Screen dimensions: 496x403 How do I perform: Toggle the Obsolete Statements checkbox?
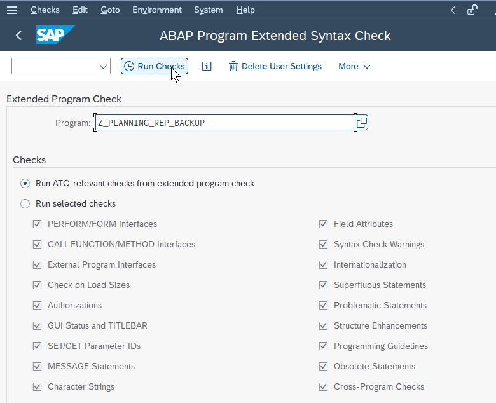(x=323, y=366)
